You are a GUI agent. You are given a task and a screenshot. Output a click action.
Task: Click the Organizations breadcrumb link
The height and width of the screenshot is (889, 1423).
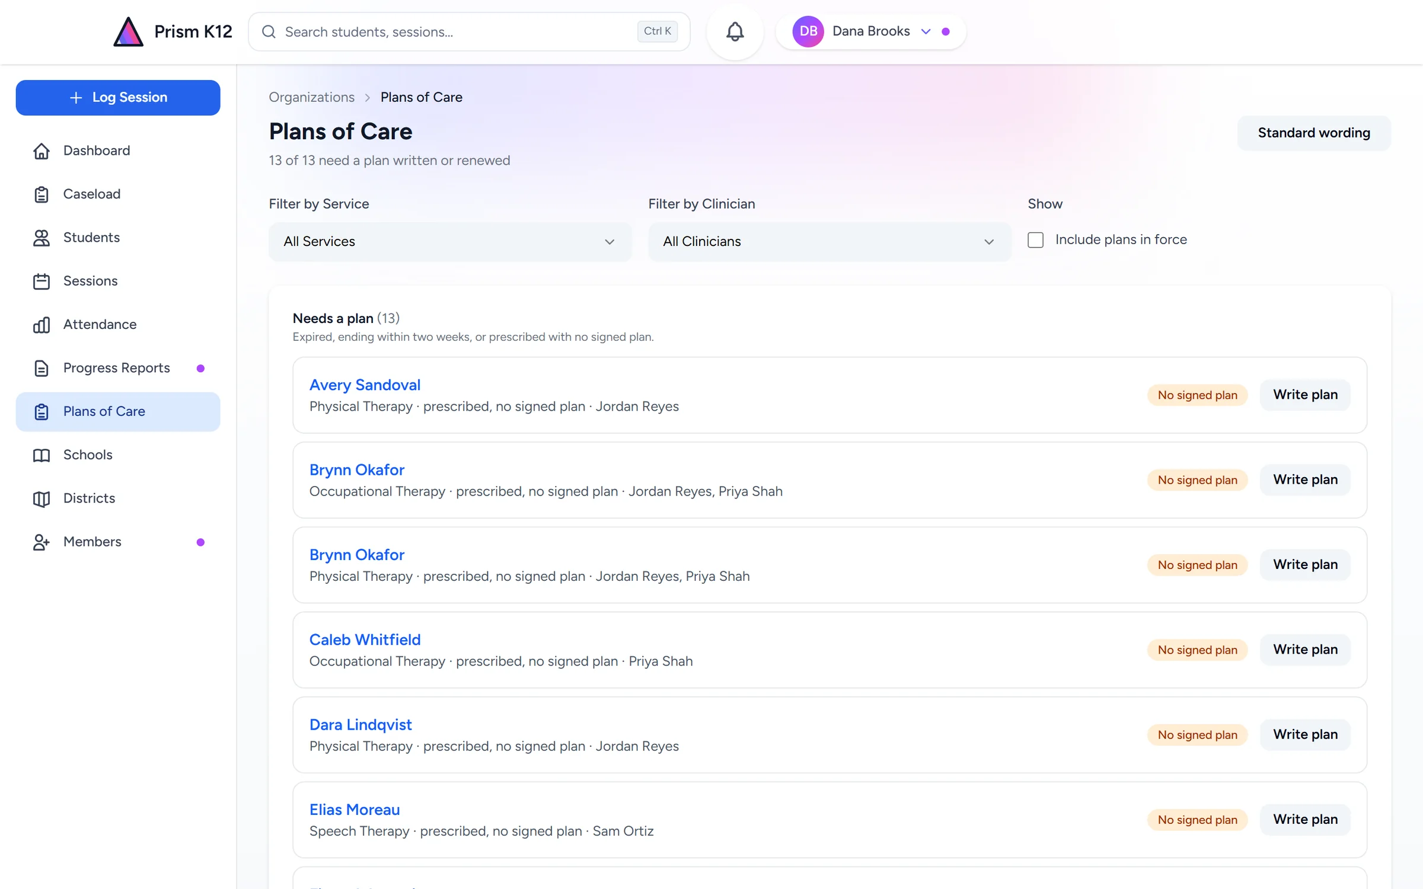pyautogui.click(x=311, y=97)
